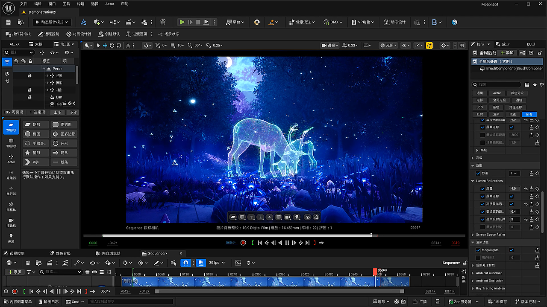Toggle the Method (方法) override checkbox

tap(478, 173)
